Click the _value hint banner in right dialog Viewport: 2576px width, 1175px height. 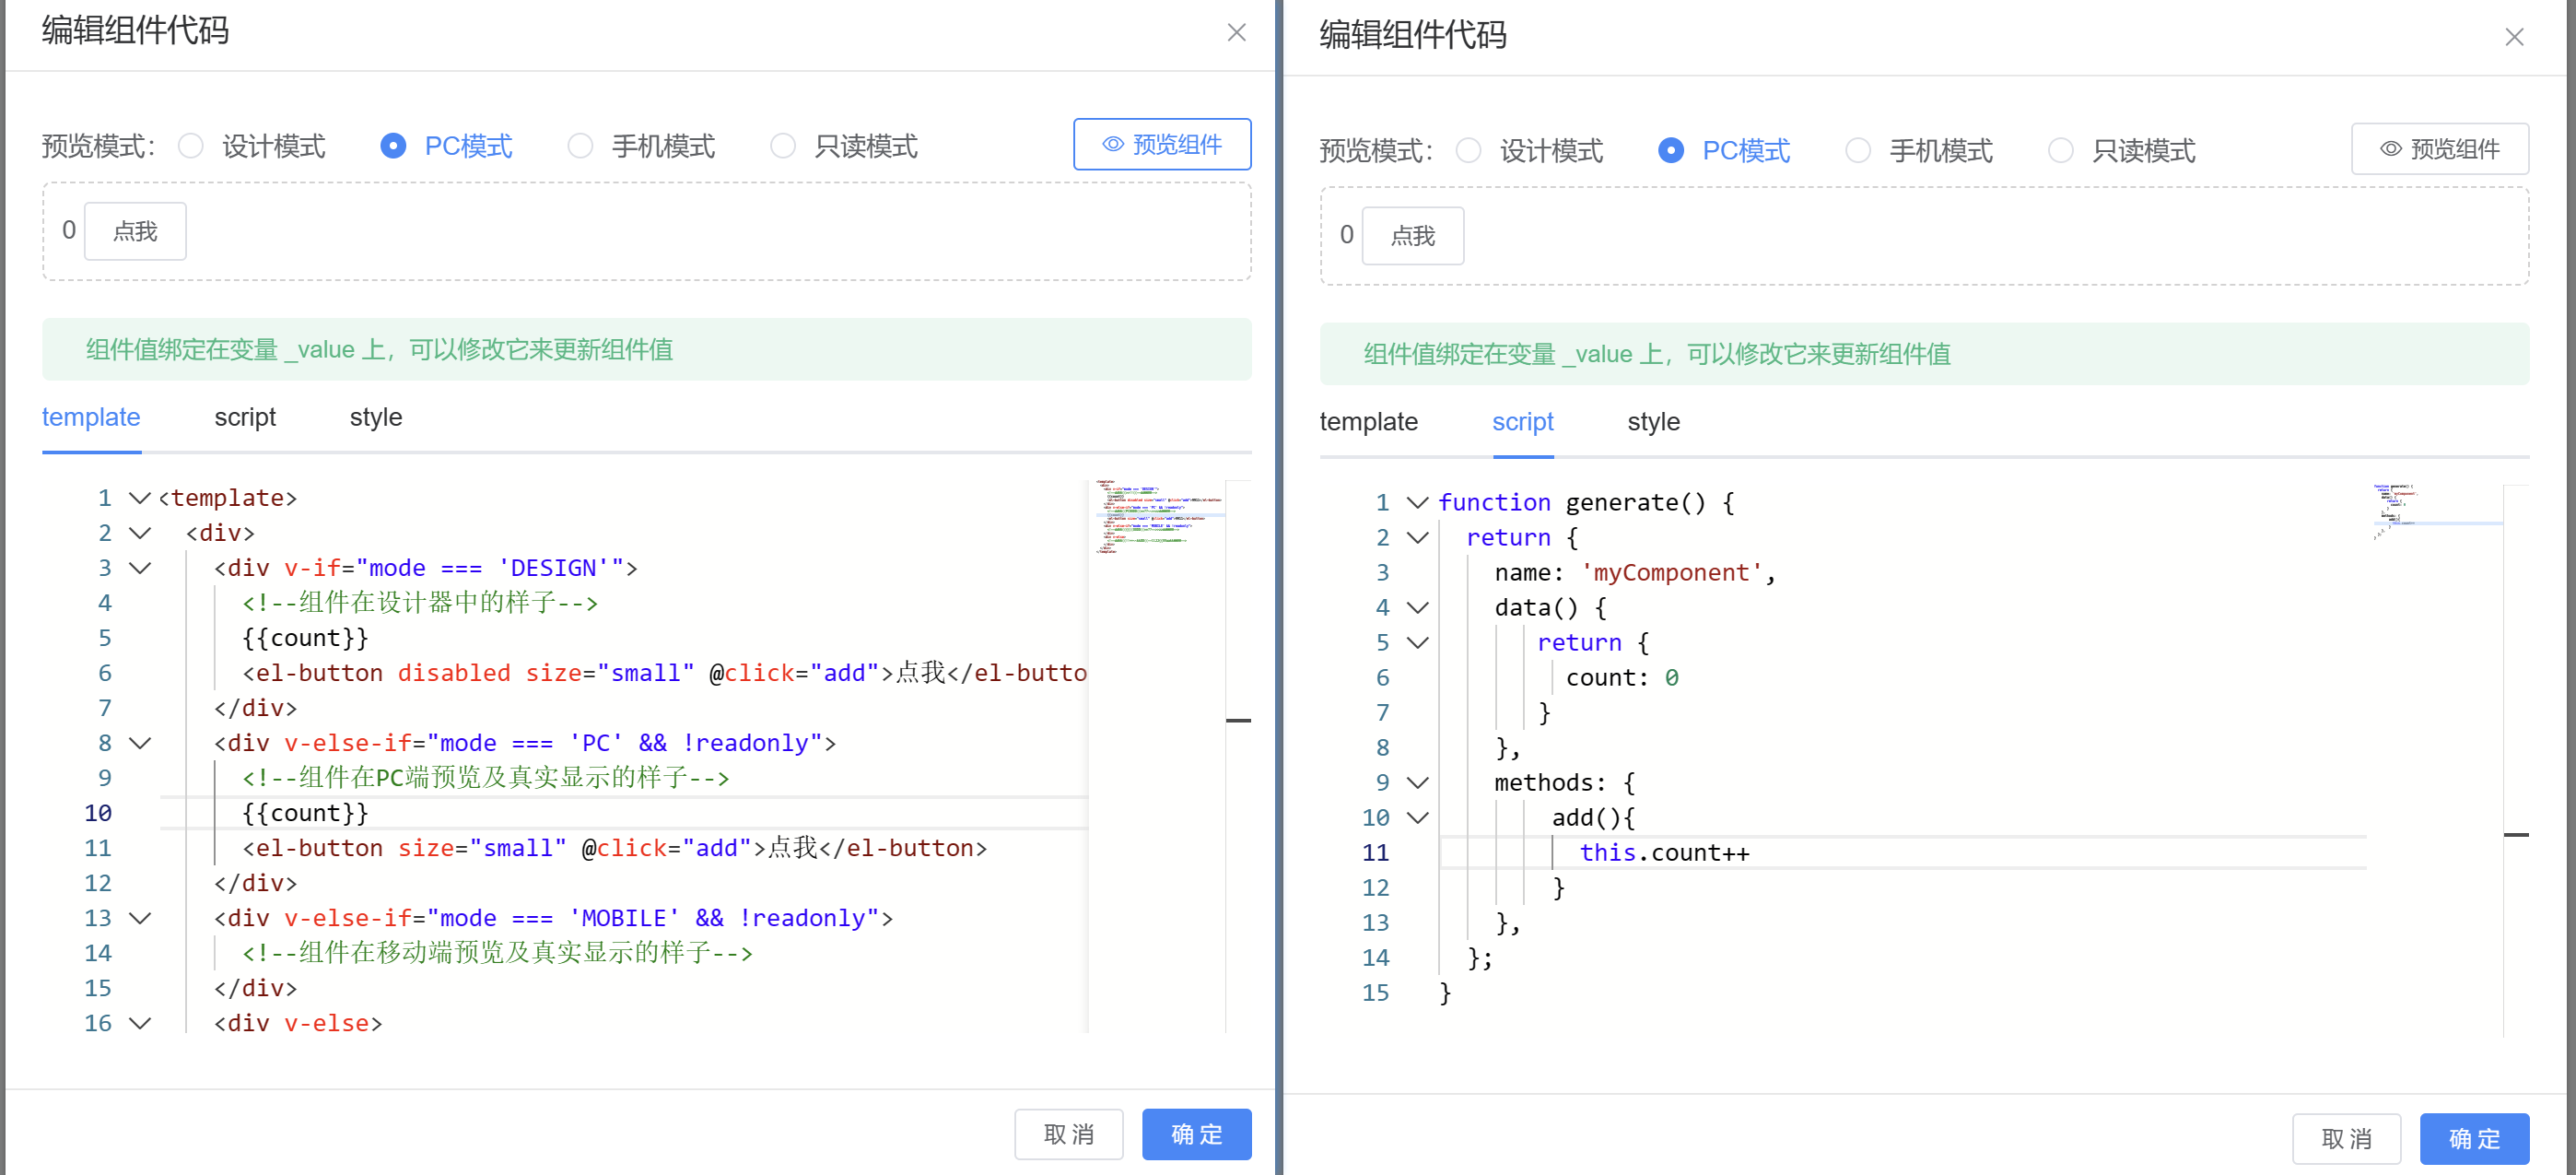click(1925, 354)
